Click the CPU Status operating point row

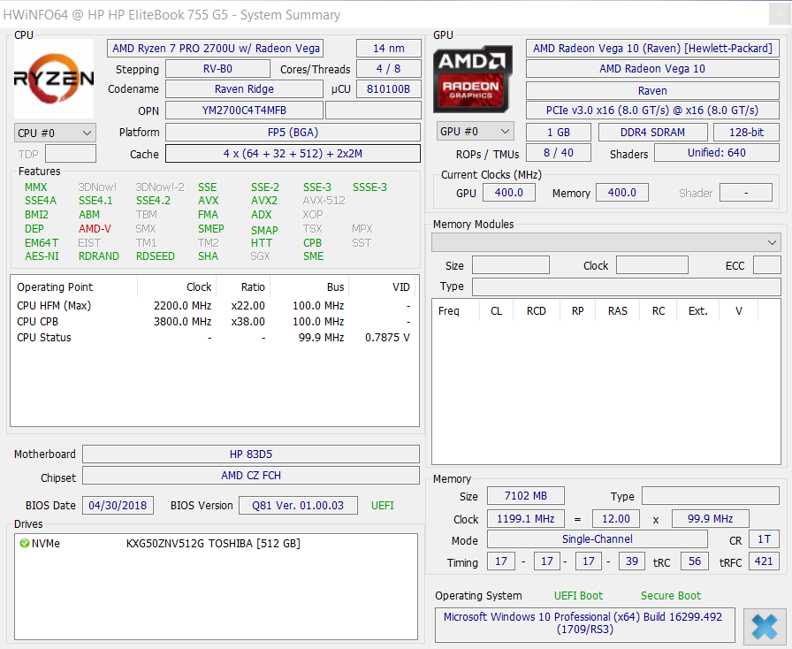click(x=214, y=338)
